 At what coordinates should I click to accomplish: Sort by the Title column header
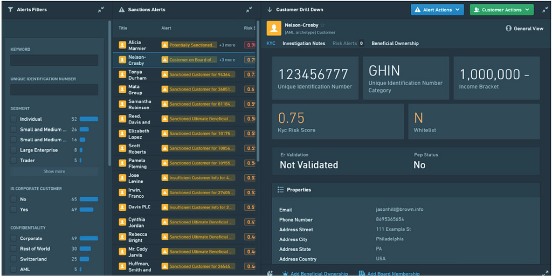pos(123,28)
